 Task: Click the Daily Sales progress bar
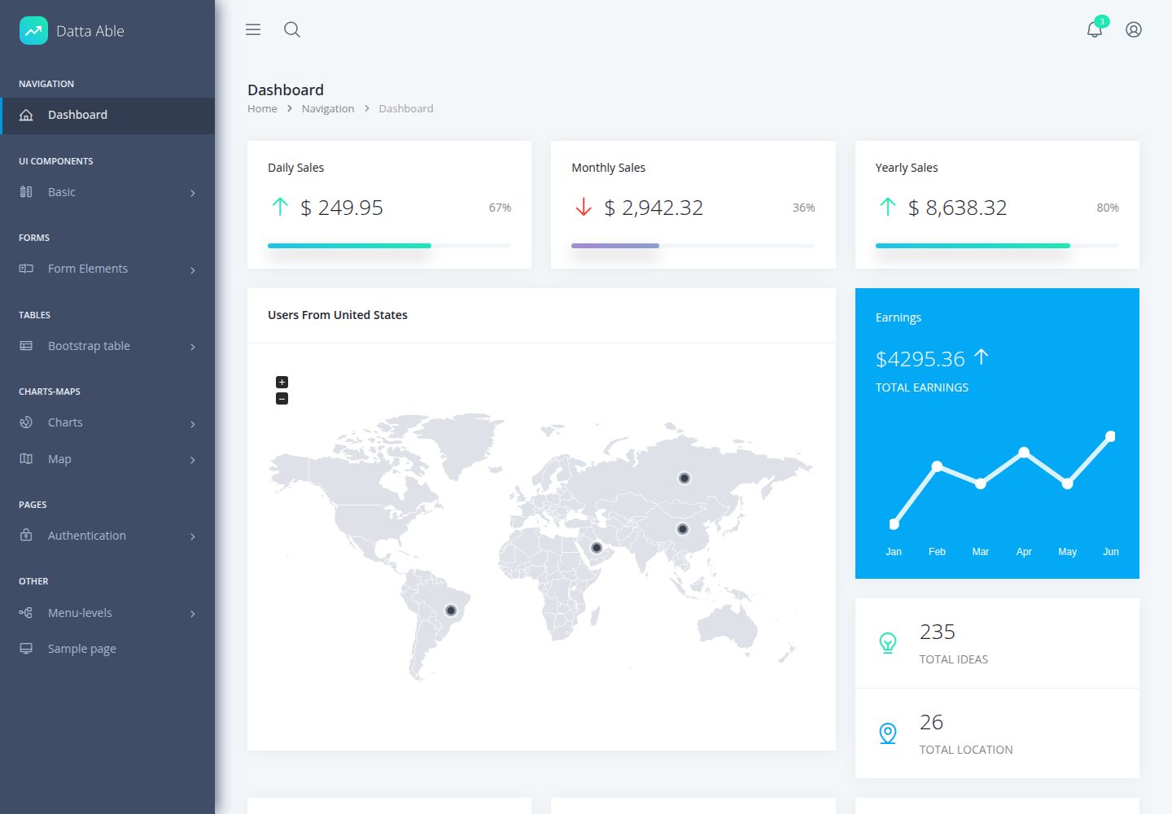tap(389, 245)
